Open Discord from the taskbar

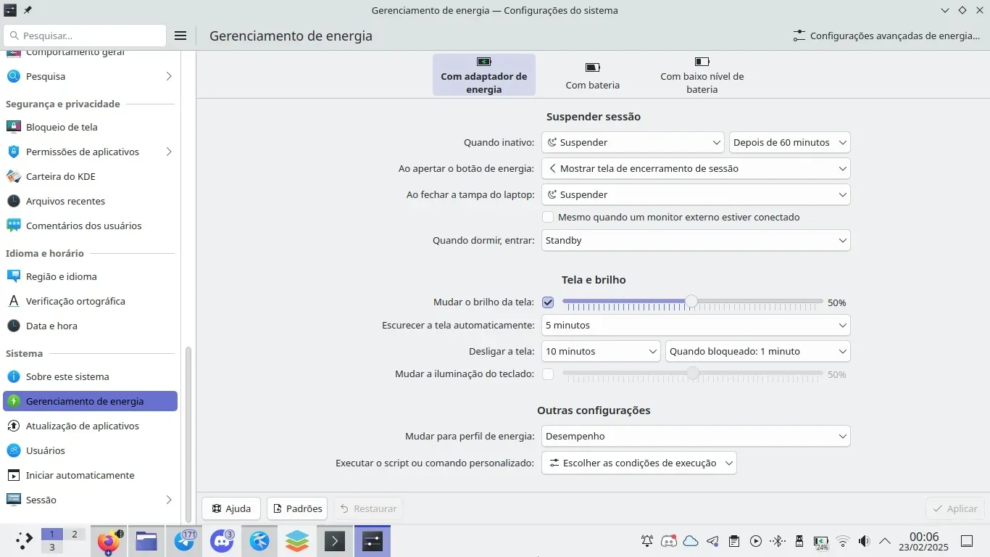tap(221, 541)
